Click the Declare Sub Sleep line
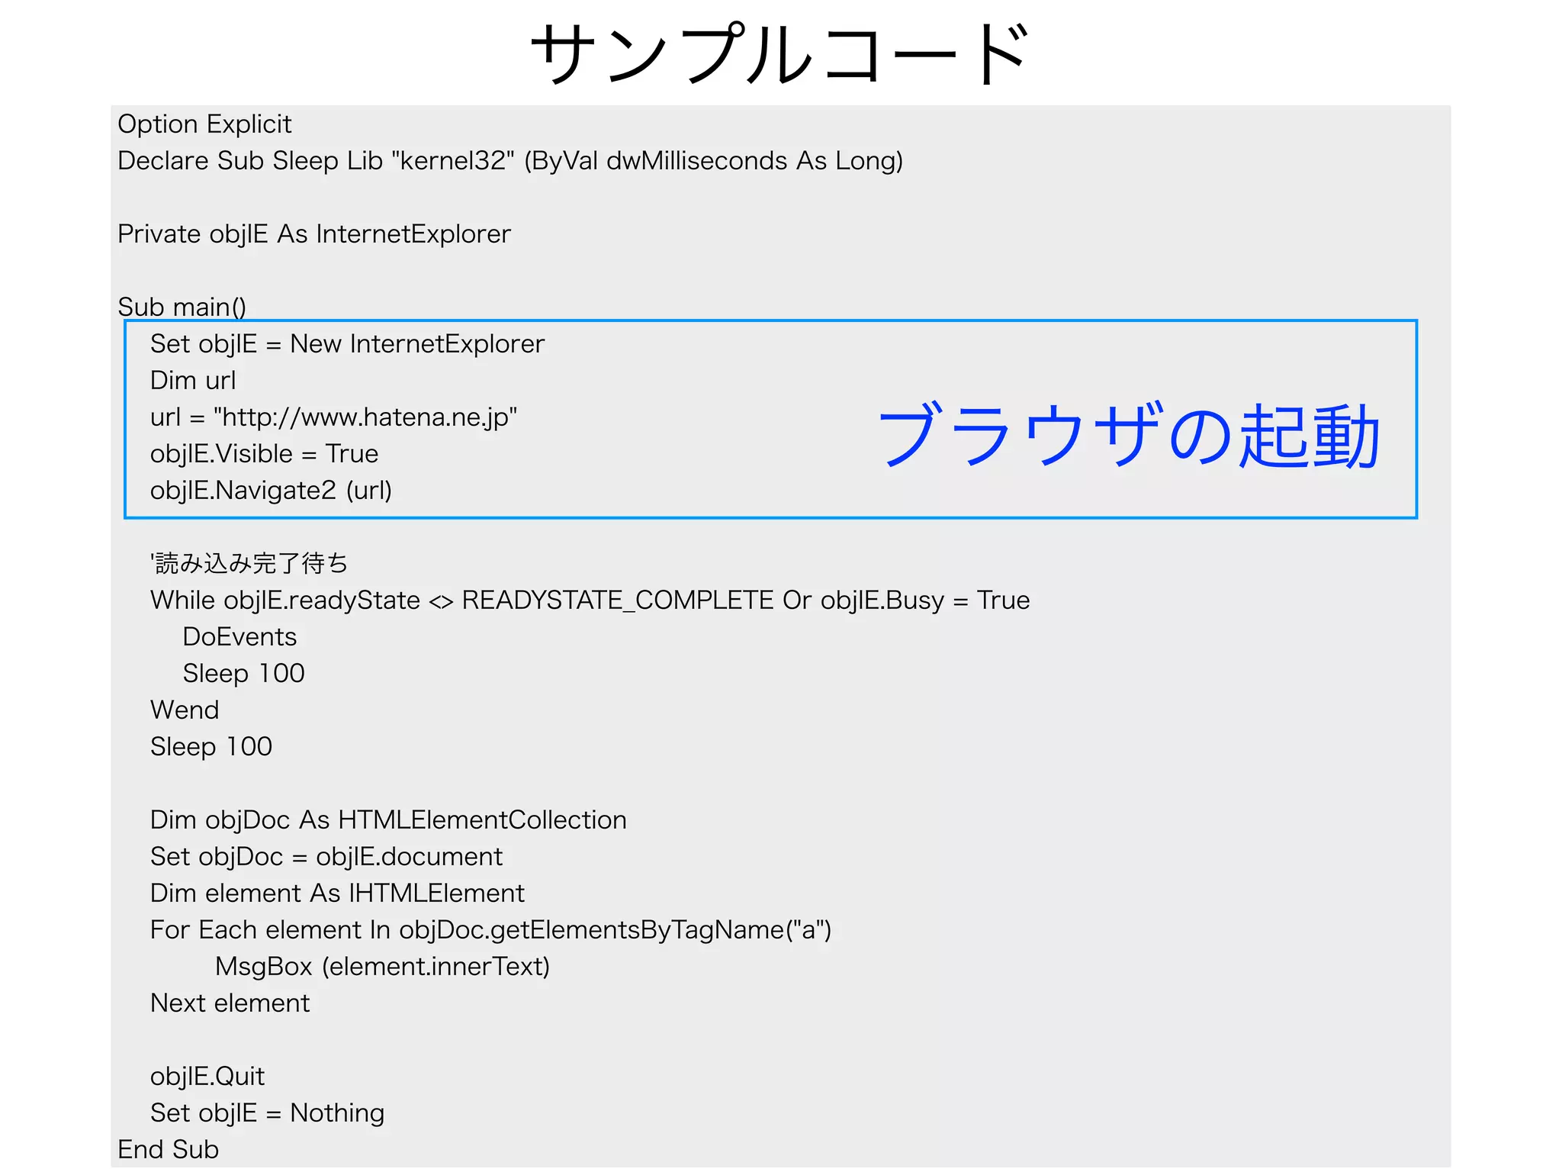 pyautogui.click(x=509, y=160)
